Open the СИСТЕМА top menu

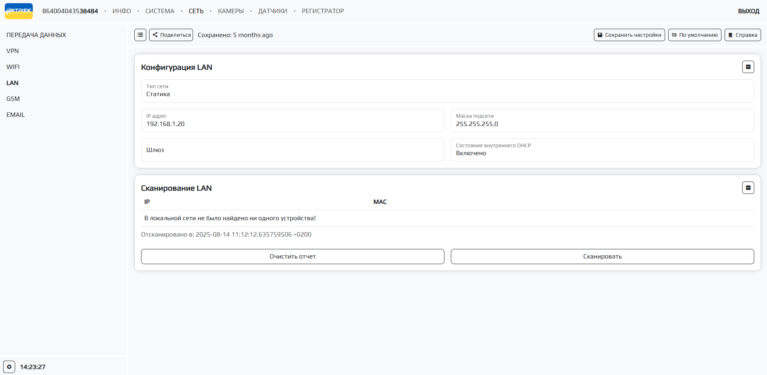(159, 11)
